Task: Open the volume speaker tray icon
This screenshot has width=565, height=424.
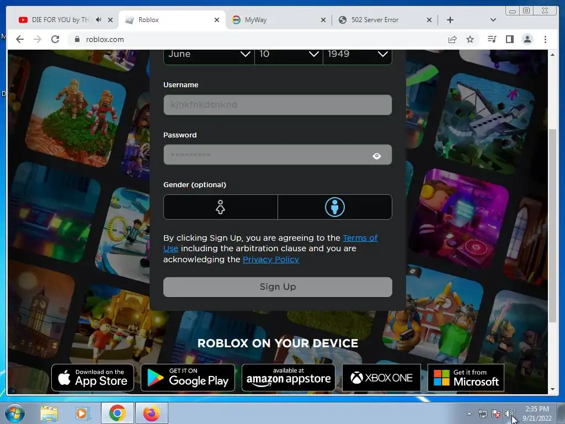Action: 509,414
